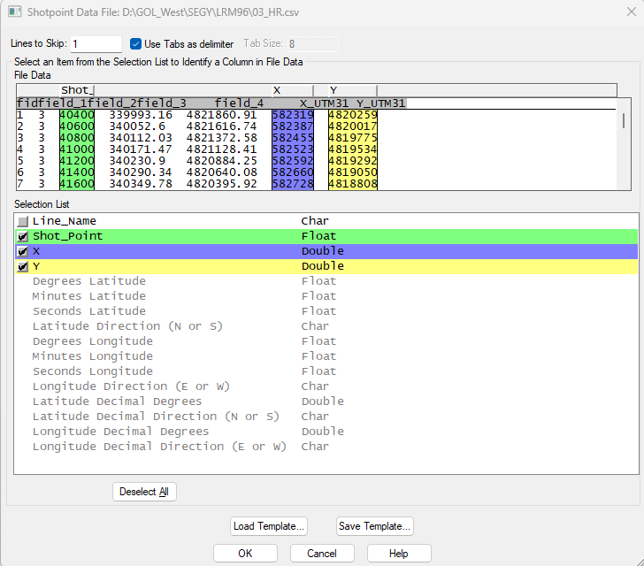The width and height of the screenshot is (644, 566).
Task: Click the app icon in the title bar
Action: (x=11, y=12)
